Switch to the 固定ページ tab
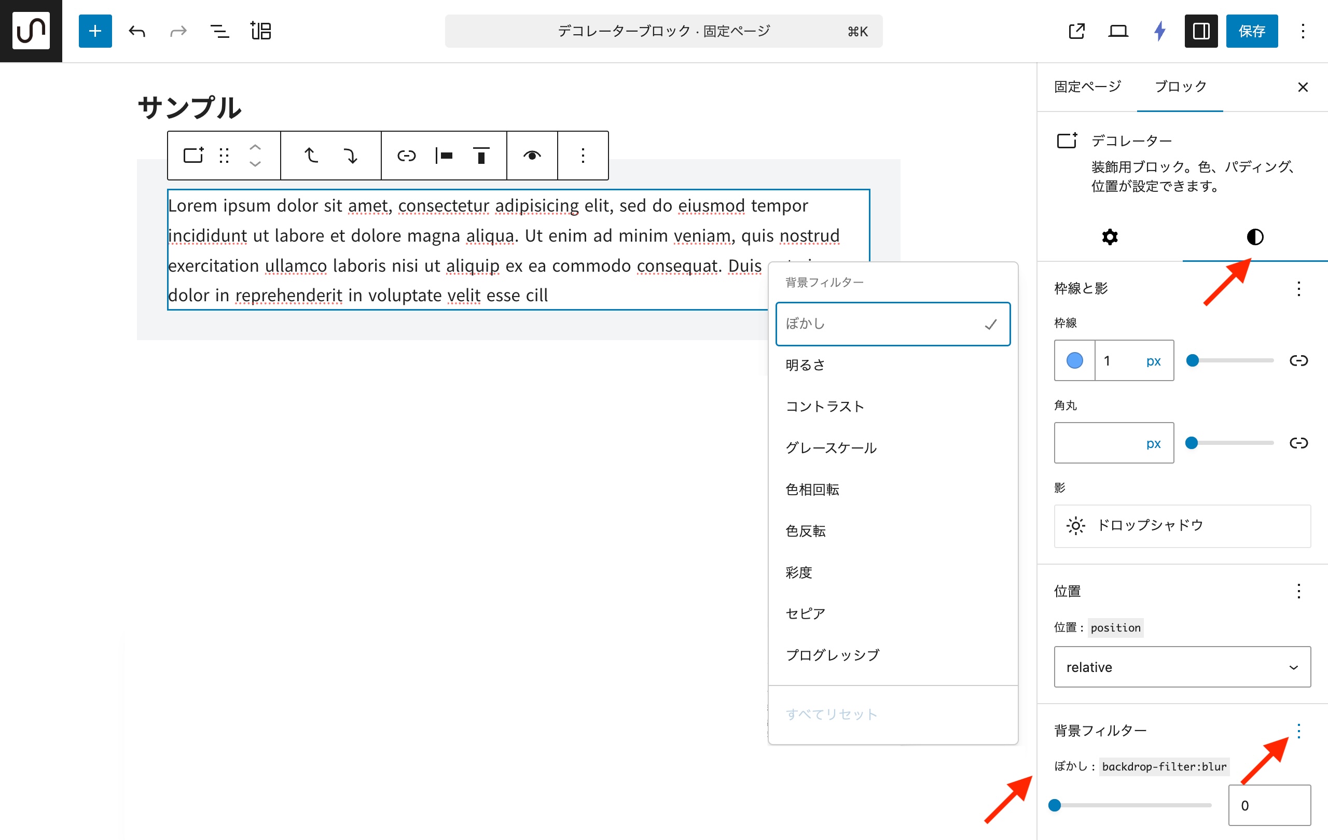 point(1087,87)
